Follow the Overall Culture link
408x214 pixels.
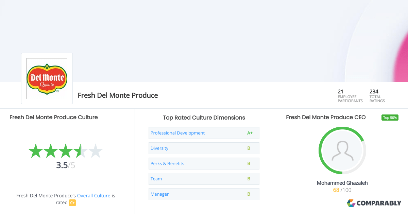[94, 196]
